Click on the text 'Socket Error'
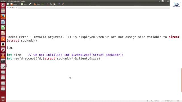 (x=17, y=37)
